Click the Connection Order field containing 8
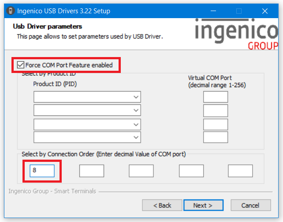Viewport: 283px width, 222px height. click(42, 171)
